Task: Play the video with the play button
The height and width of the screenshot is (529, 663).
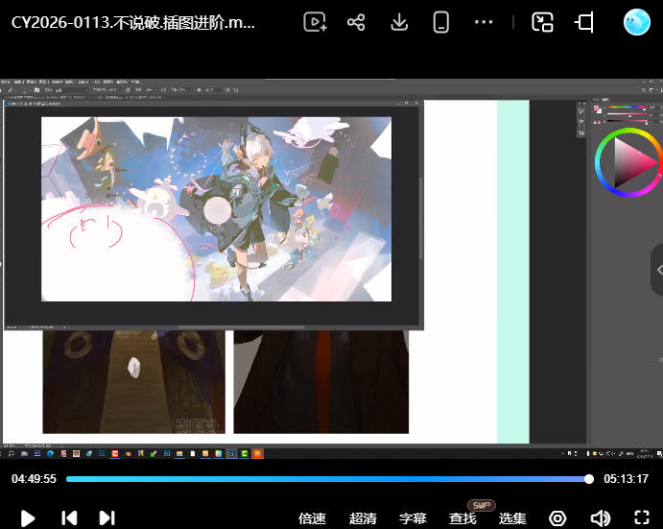Action: [x=28, y=518]
